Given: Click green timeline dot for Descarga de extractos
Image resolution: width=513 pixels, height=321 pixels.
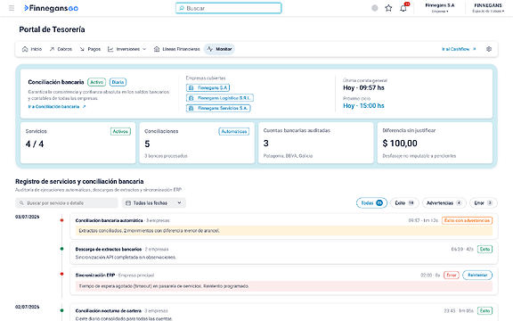Looking at the screenshot, I should click(x=61, y=249).
